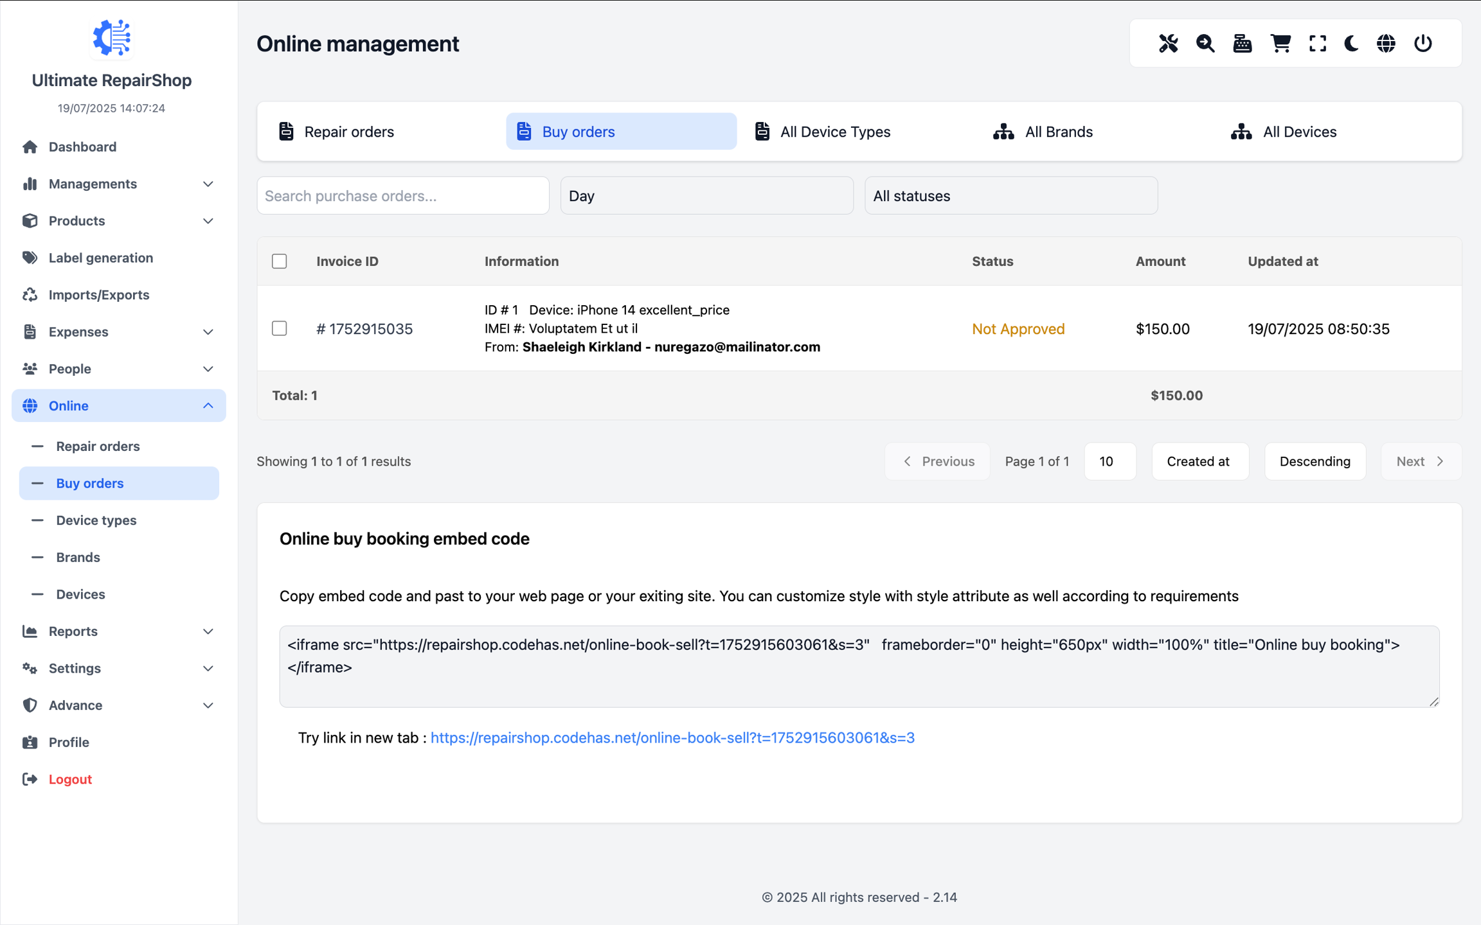
Task: Click the globe language icon in header
Action: click(x=1386, y=44)
